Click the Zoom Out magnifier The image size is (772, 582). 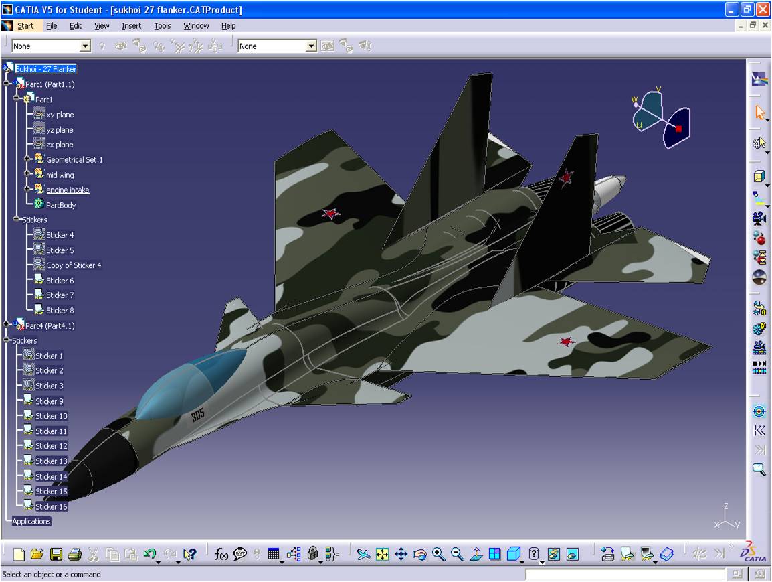click(458, 555)
